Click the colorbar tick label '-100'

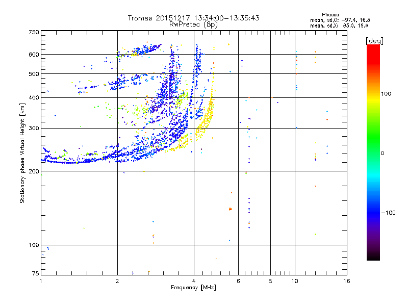388,213
